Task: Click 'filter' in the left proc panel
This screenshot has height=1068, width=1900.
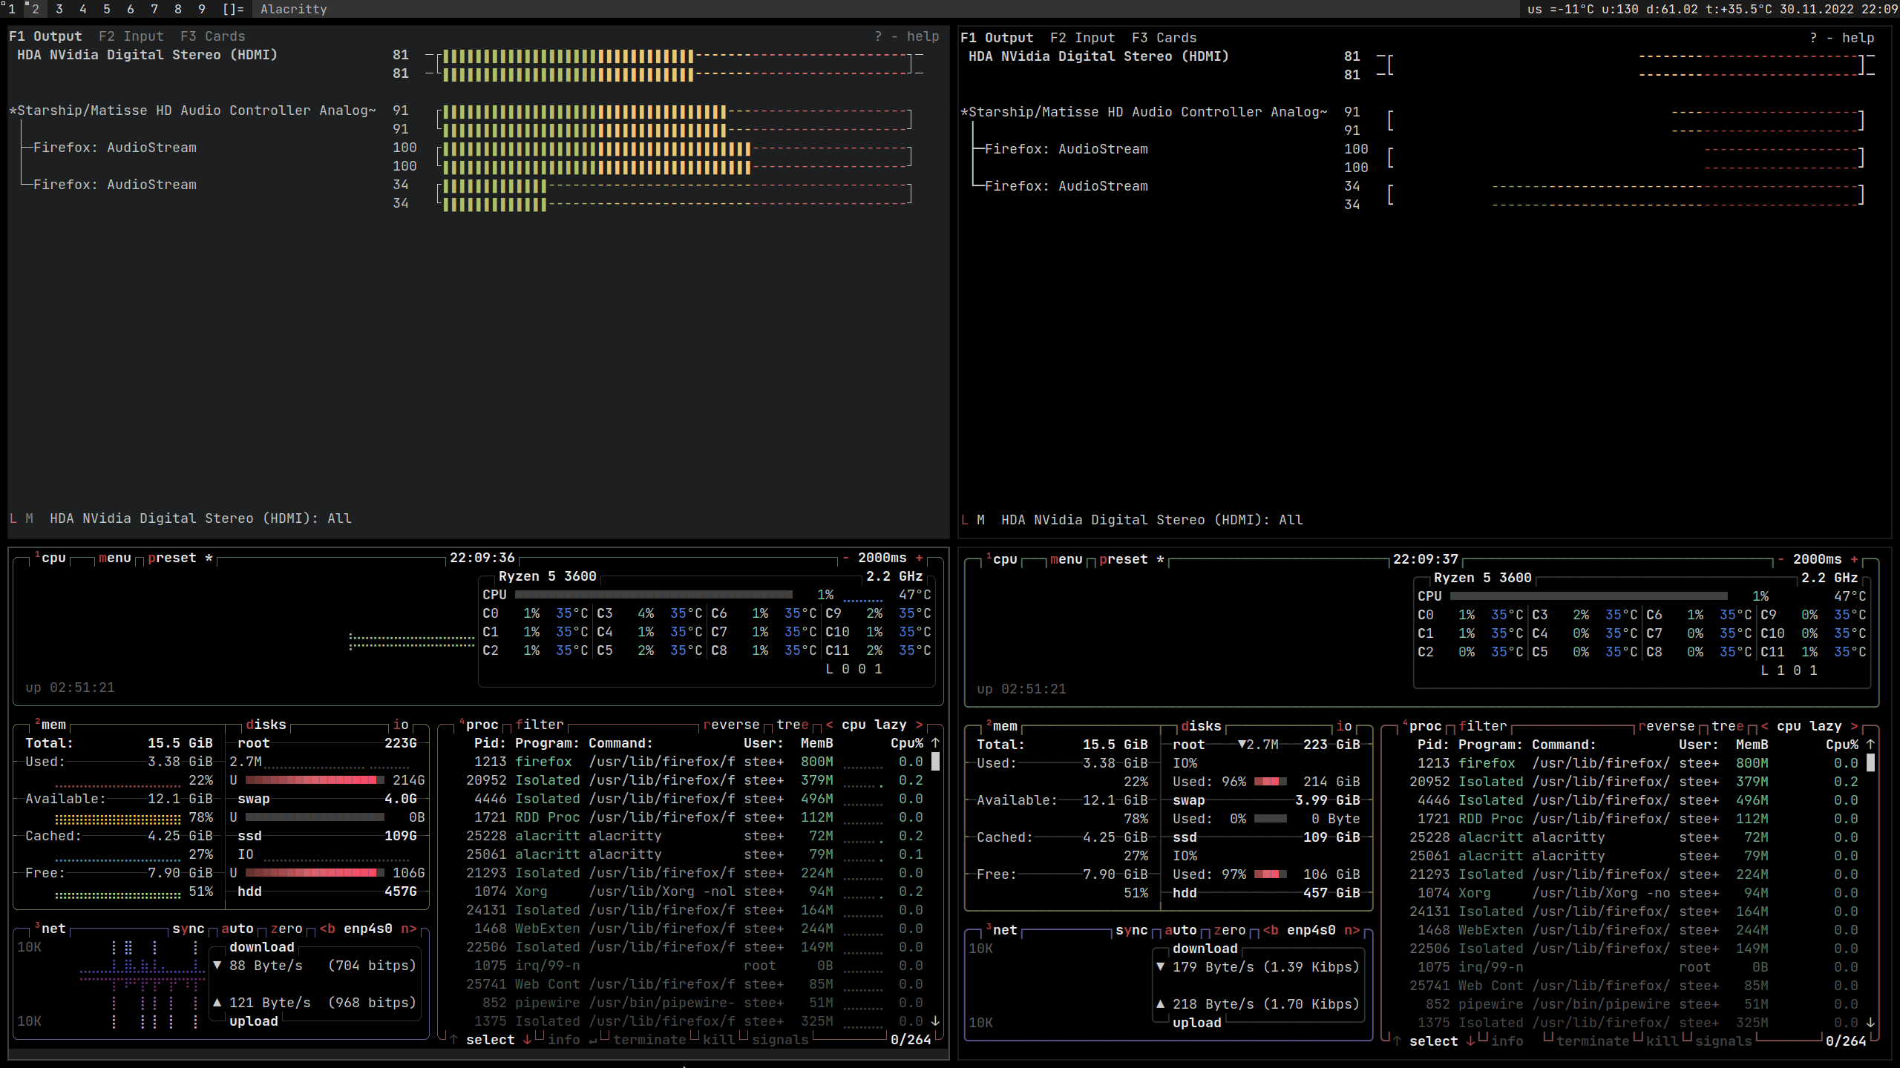Action: tap(540, 725)
